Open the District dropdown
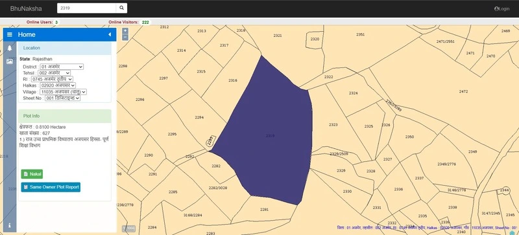Viewport: 519px width, 235px height. [x=61, y=67]
